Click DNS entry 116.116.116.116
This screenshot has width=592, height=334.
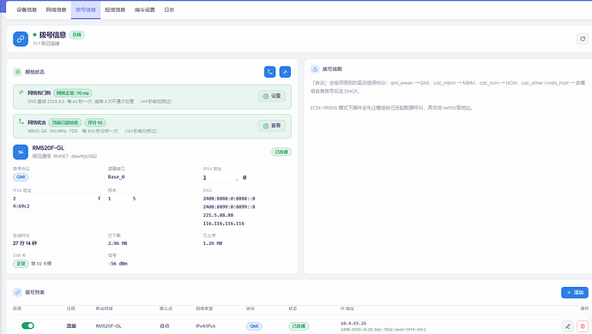tap(224, 224)
